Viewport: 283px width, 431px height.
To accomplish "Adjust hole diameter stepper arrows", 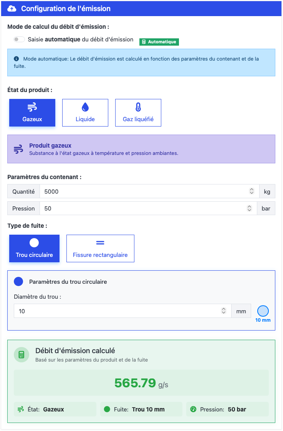I will 224,311.
